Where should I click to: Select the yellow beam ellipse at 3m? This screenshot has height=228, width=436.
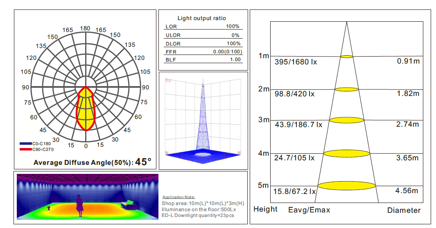[x=347, y=120]
